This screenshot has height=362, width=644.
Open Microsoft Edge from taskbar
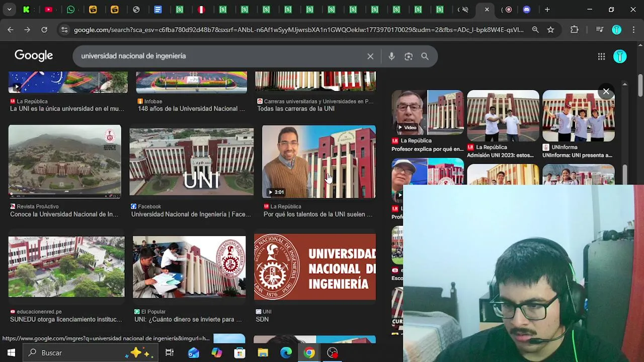pyautogui.click(x=286, y=353)
